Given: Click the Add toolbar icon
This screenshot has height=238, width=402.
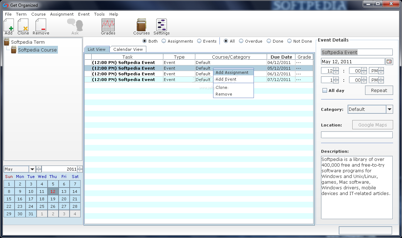Looking at the screenshot, I should coord(9,26).
